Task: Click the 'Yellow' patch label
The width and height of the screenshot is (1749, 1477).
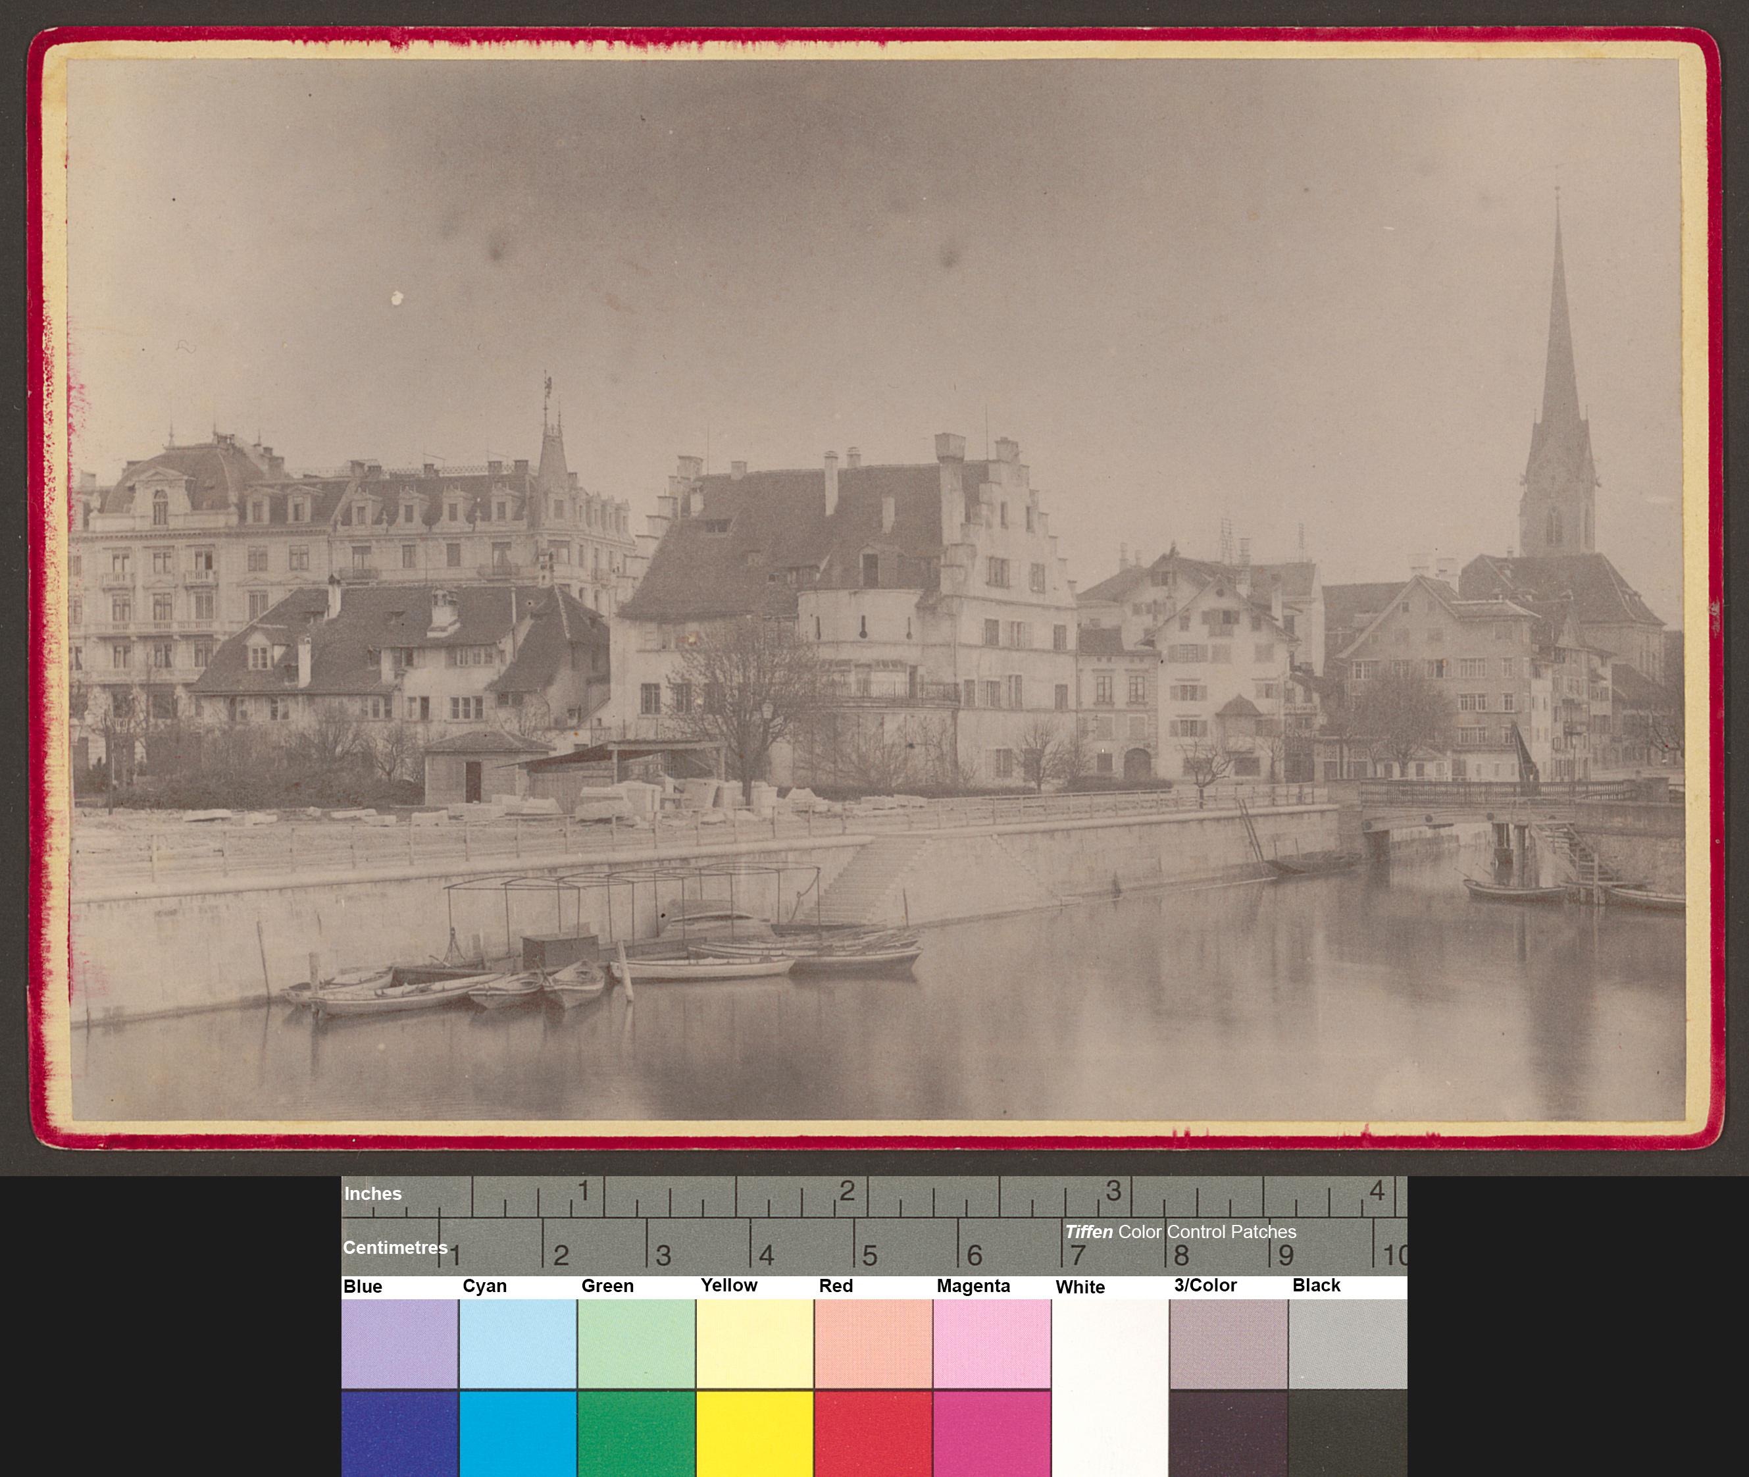Action: [729, 1285]
